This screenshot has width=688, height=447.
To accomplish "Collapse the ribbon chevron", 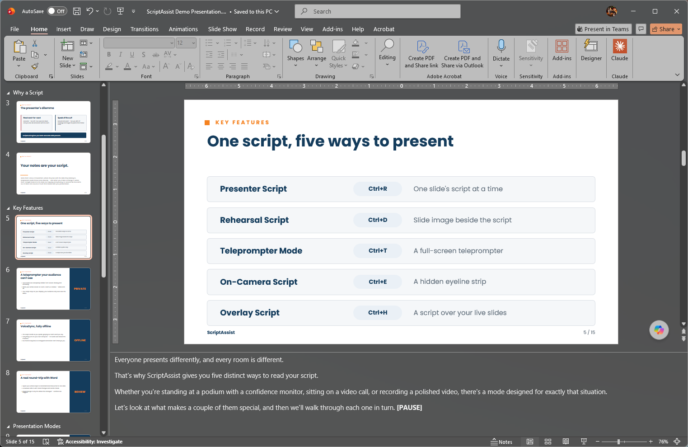I will point(677,75).
